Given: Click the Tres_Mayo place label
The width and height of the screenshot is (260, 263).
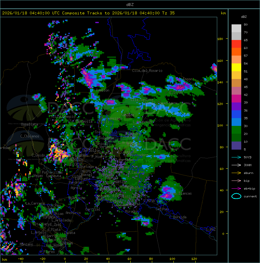Looking at the screenshot, I should click(x=103, y=132).
